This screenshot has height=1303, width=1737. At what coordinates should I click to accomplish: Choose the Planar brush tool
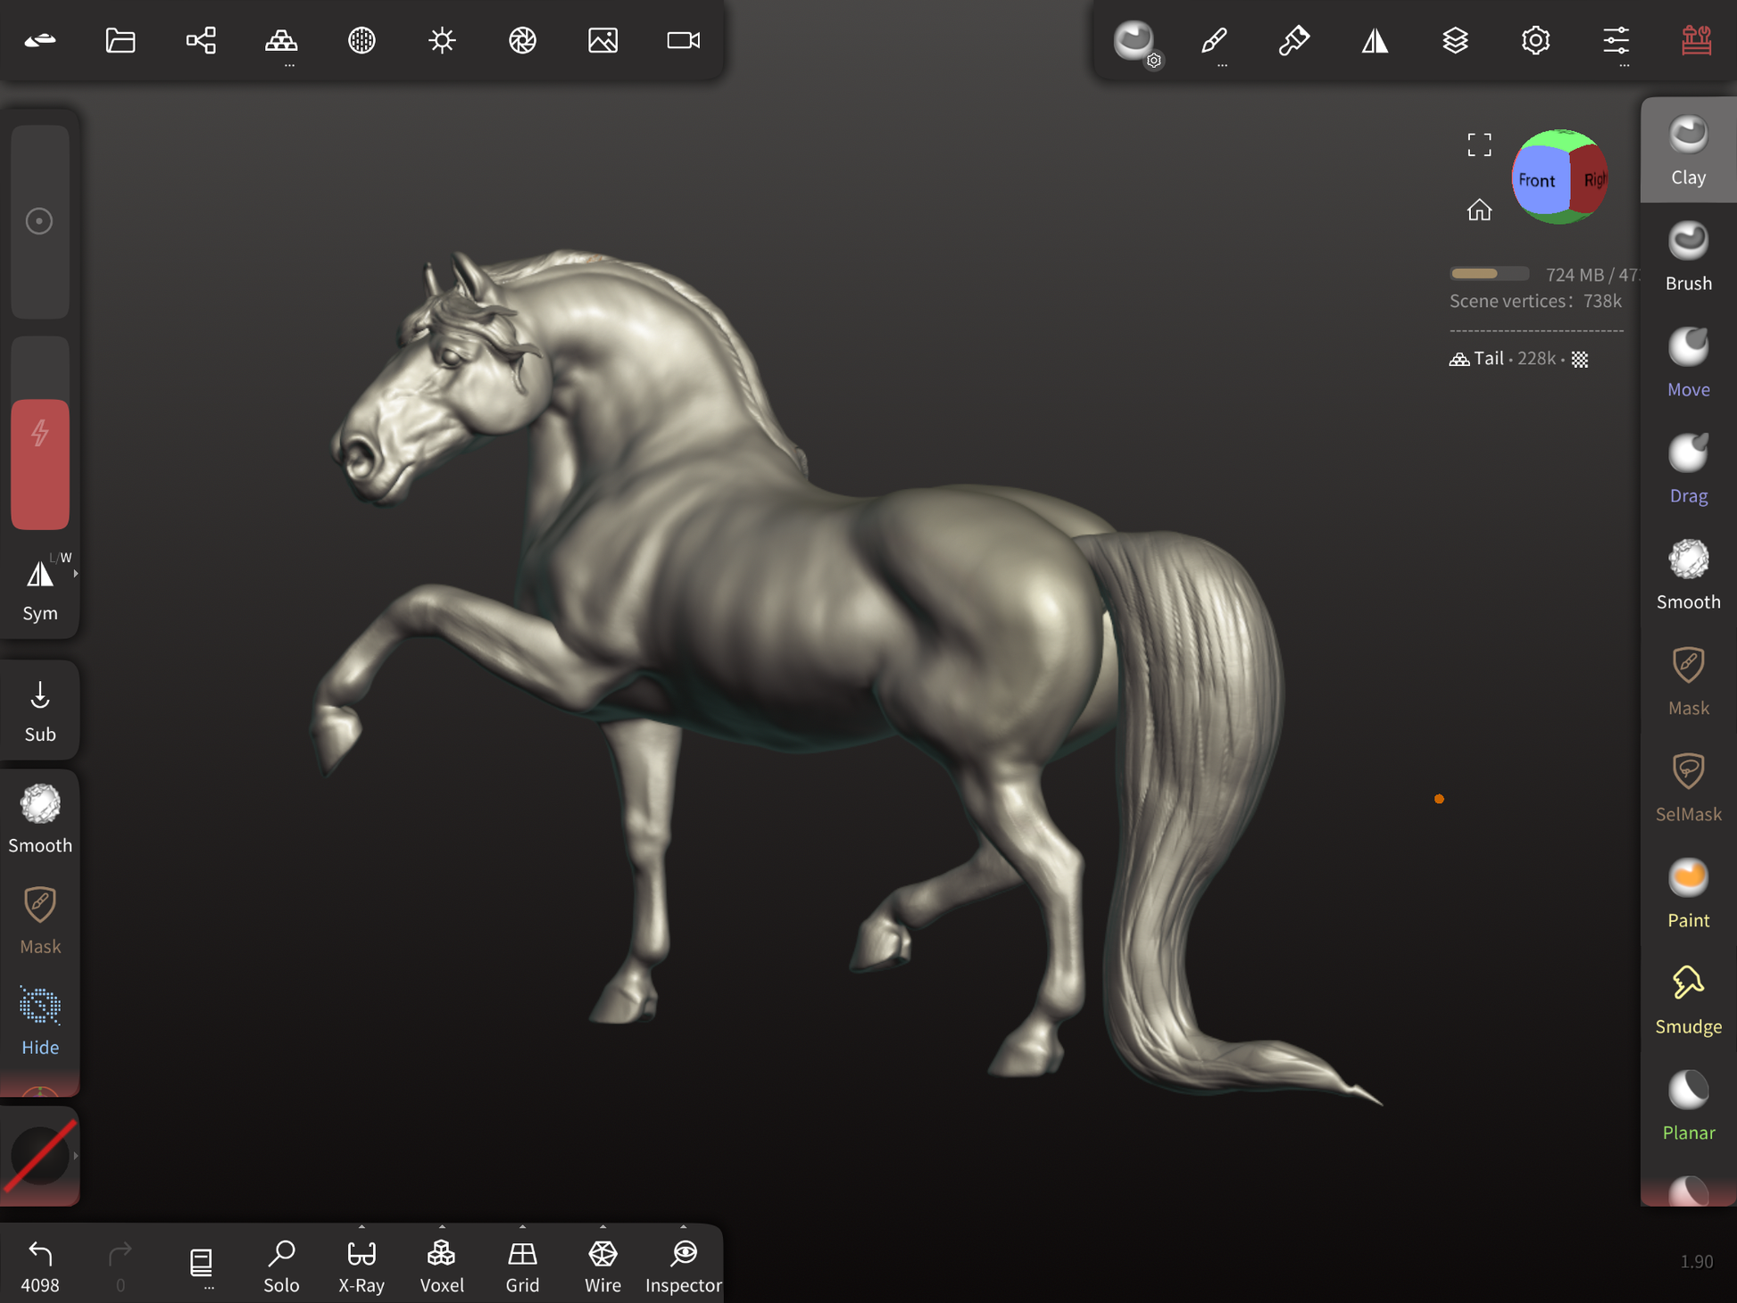click(x=1687, y=1106)
